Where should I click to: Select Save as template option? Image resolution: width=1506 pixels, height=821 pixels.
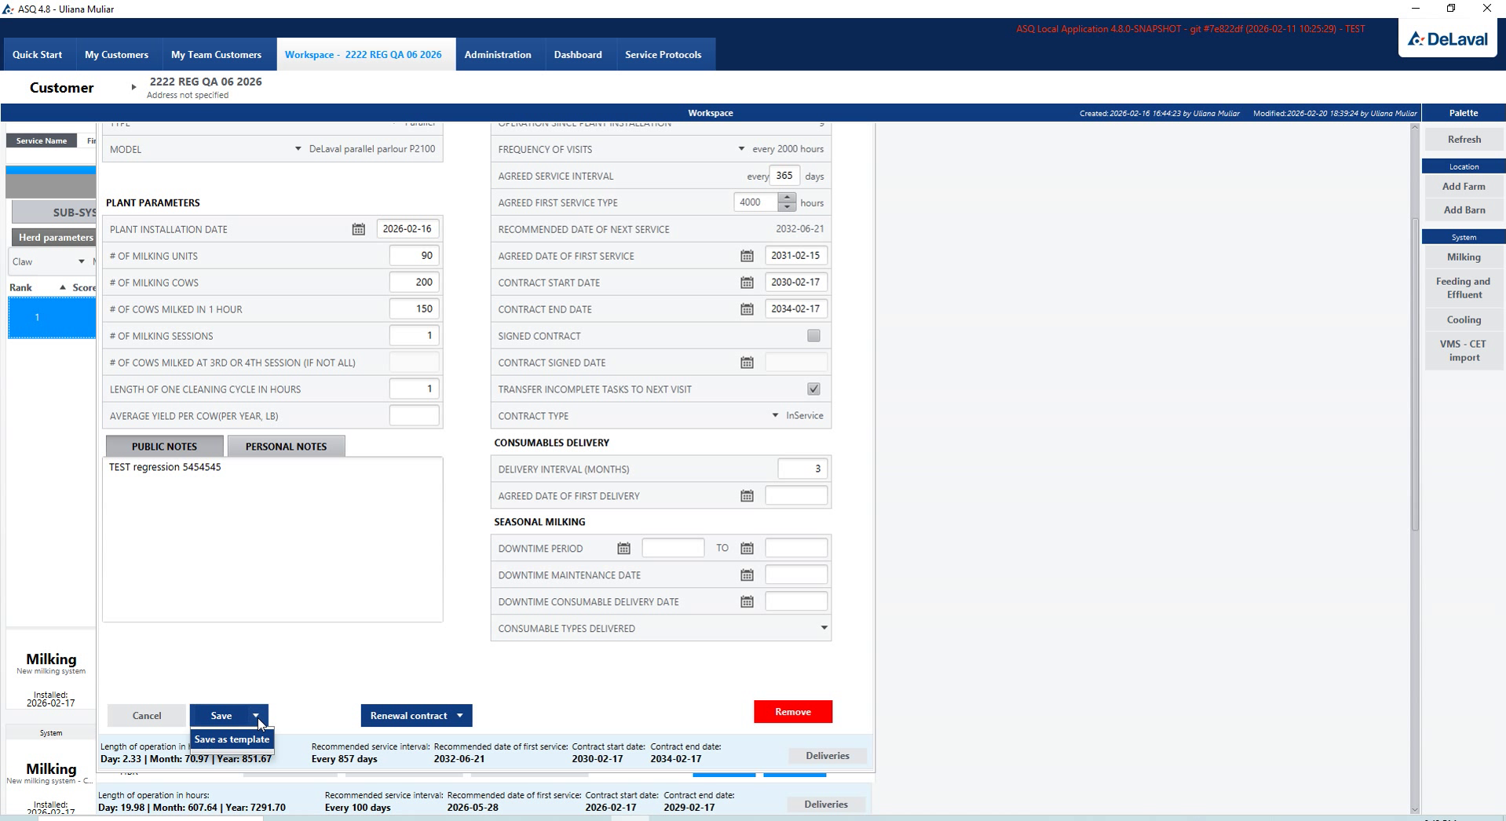point(232,739)
